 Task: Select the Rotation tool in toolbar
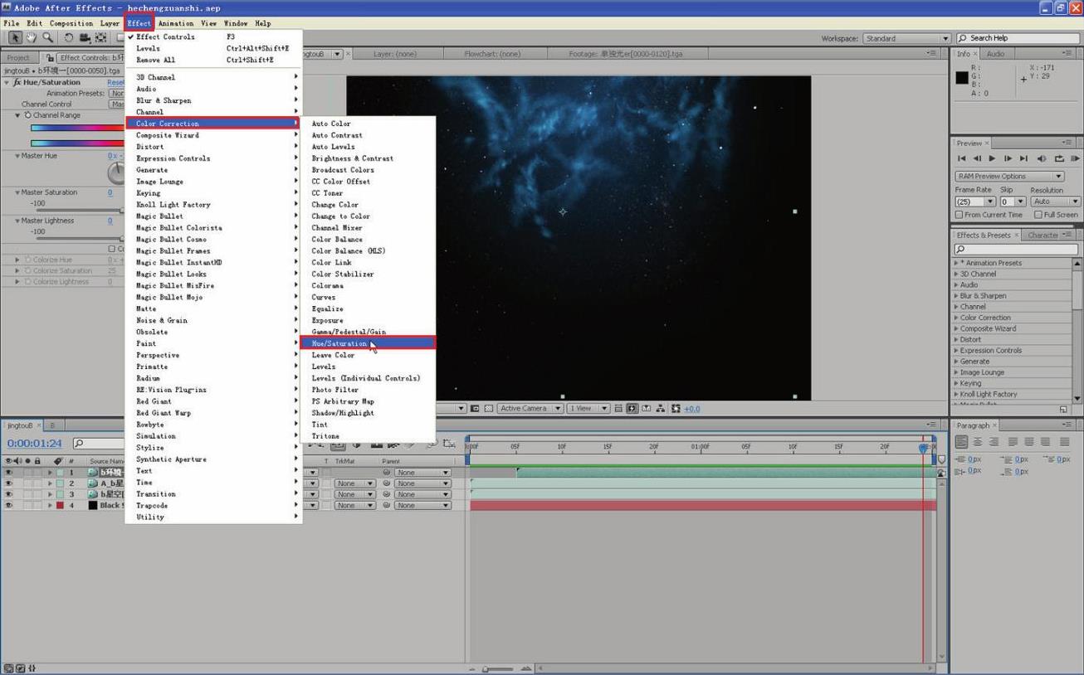[x=69, y=38]
